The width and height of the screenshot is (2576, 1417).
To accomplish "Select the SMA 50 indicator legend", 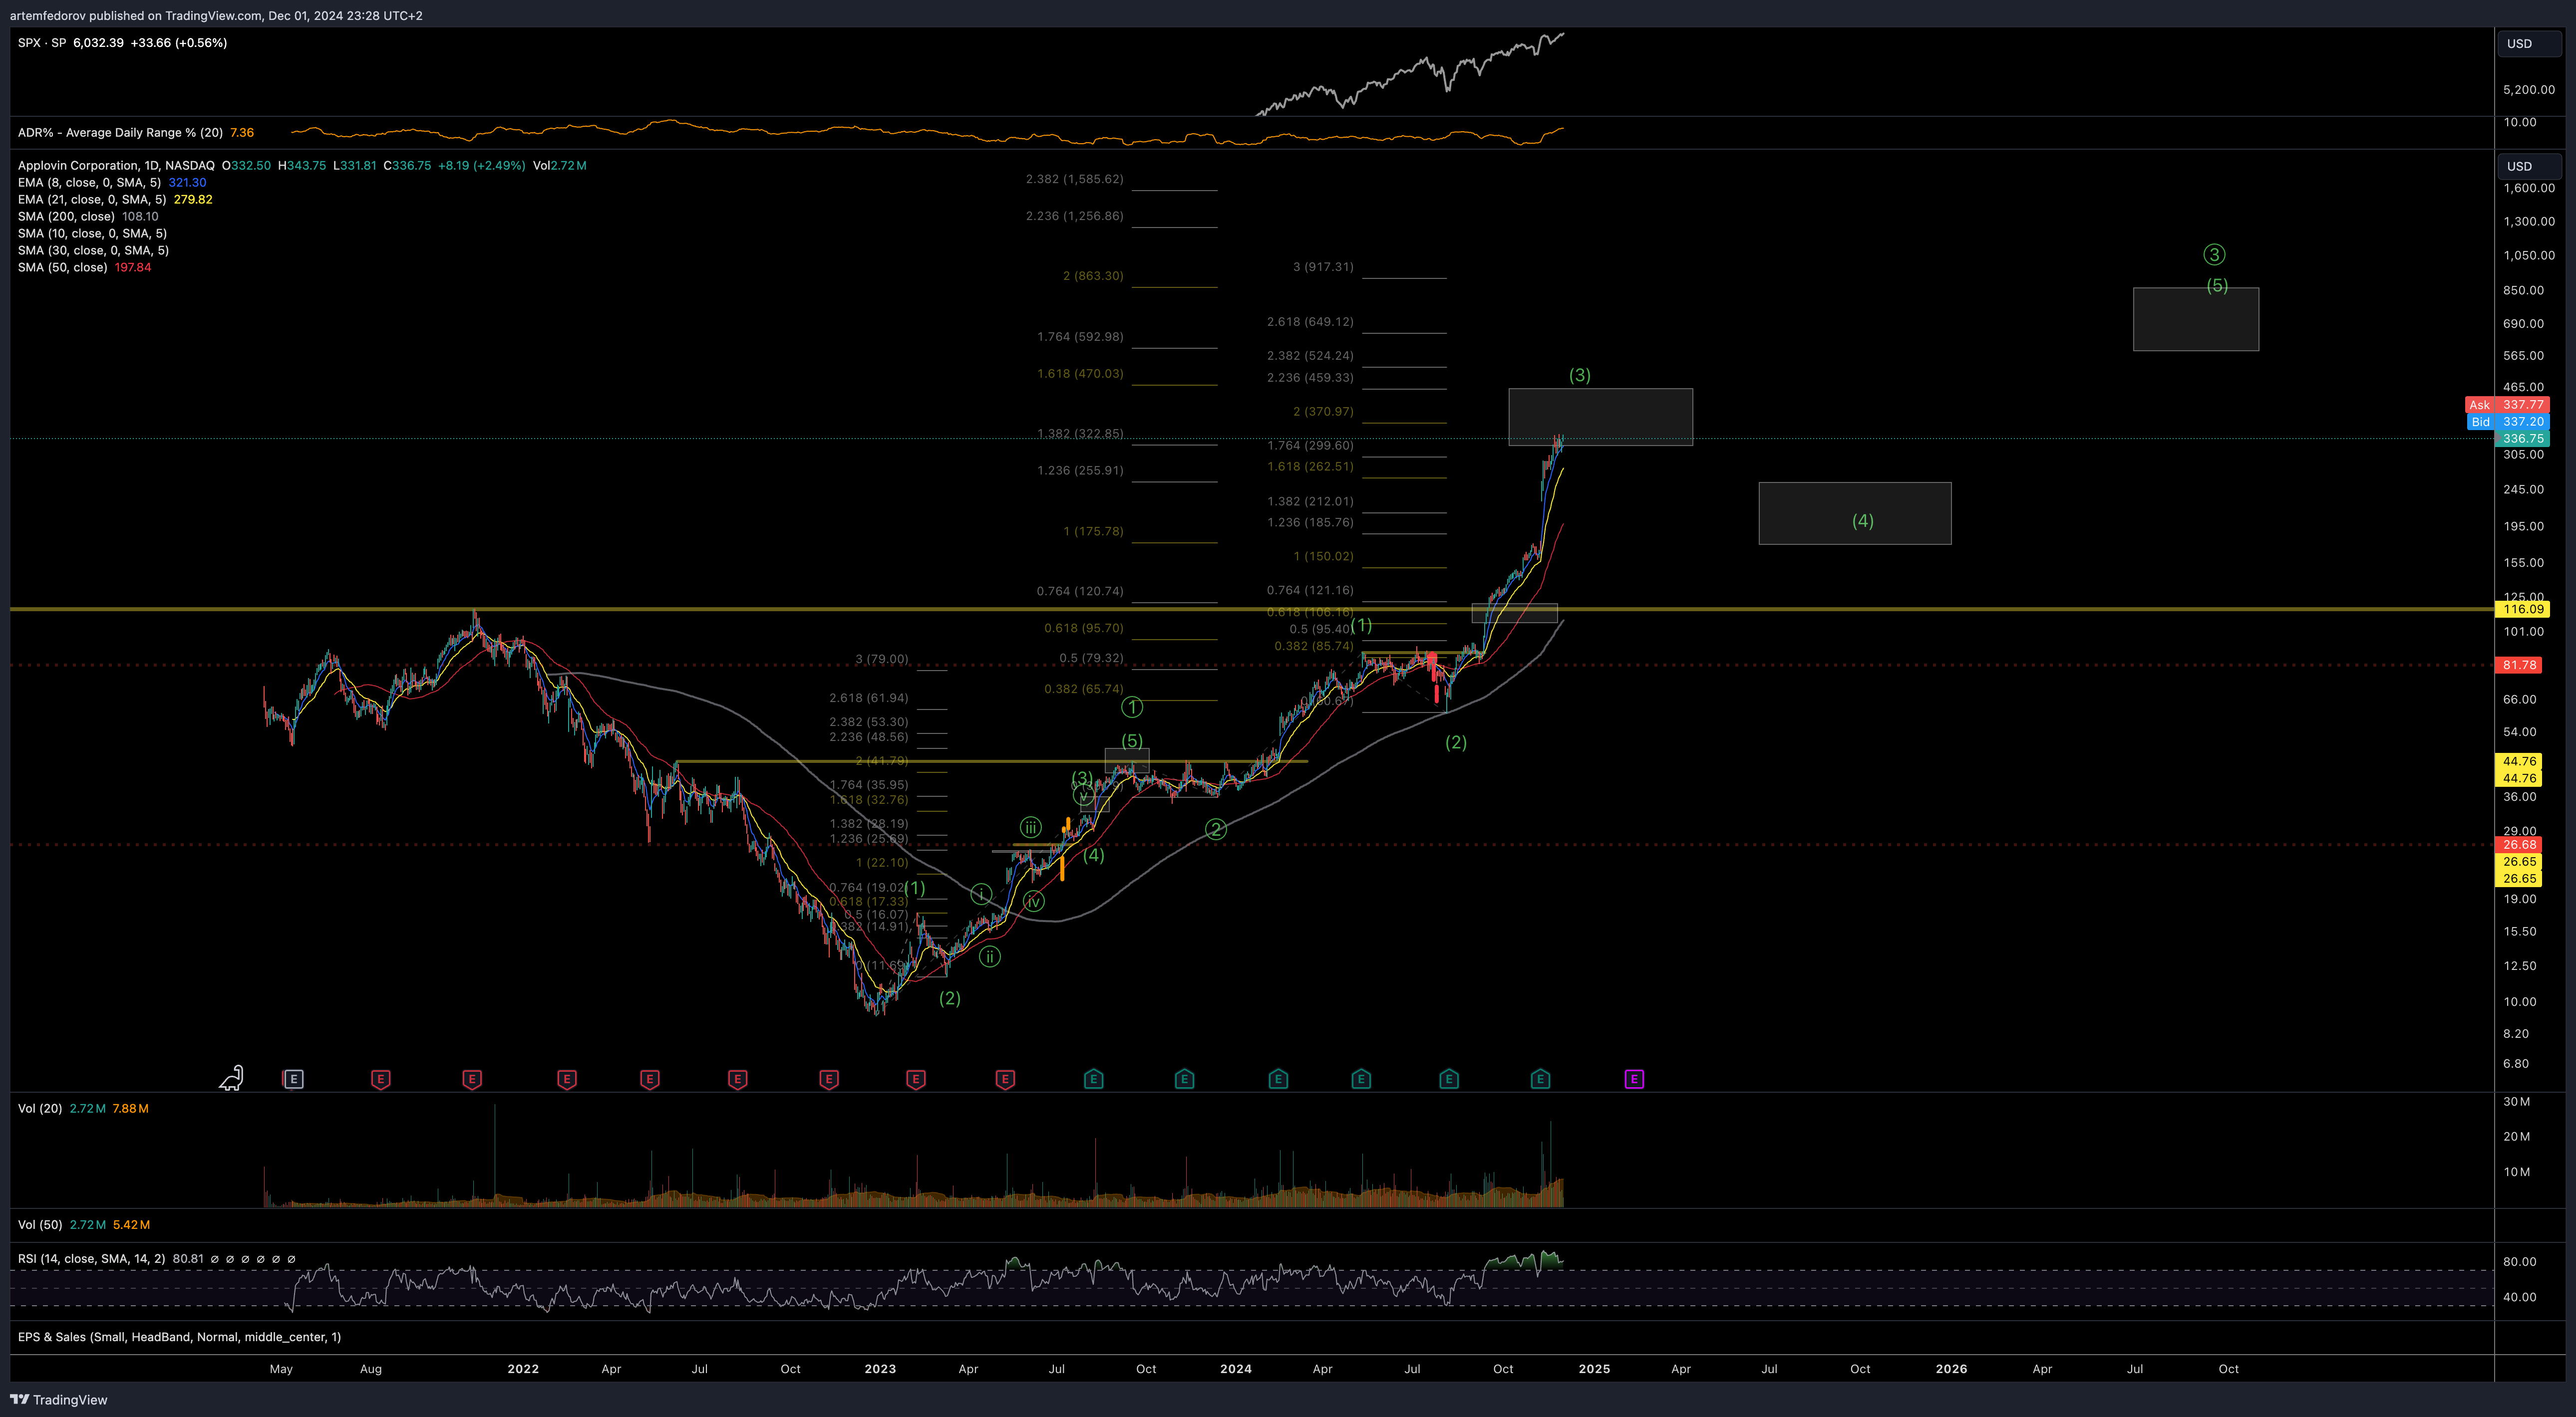I will (x=62, y=268).
